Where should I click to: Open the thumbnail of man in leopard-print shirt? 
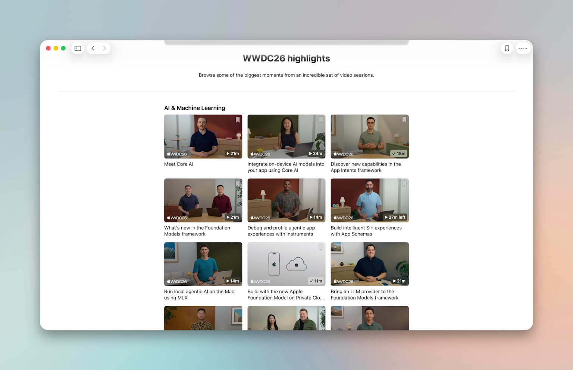(x=203, y=318)
